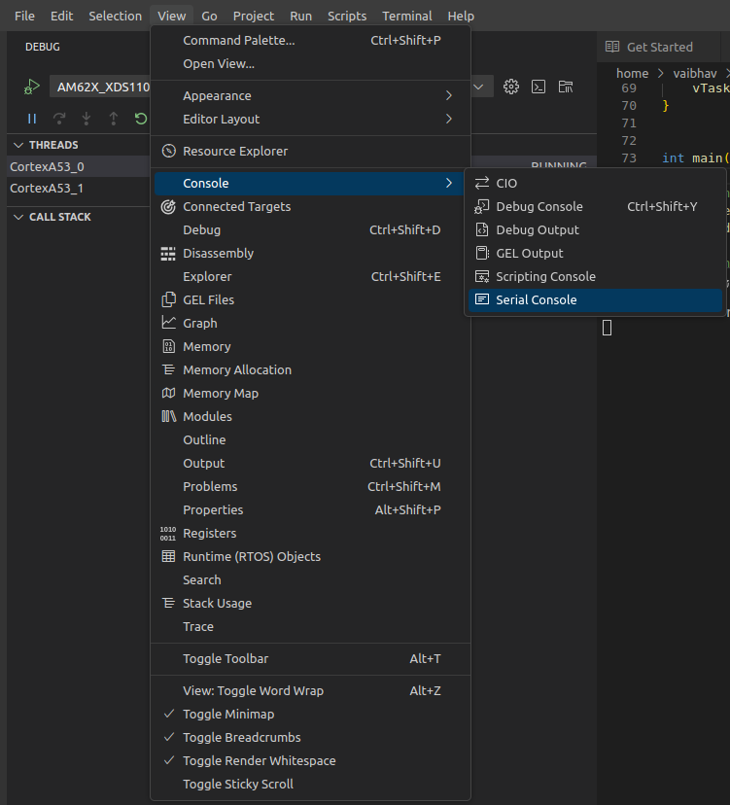This screenshot has height=805, width=730.
Task: Open the Connected Targets view
Action: coord(236,207)
